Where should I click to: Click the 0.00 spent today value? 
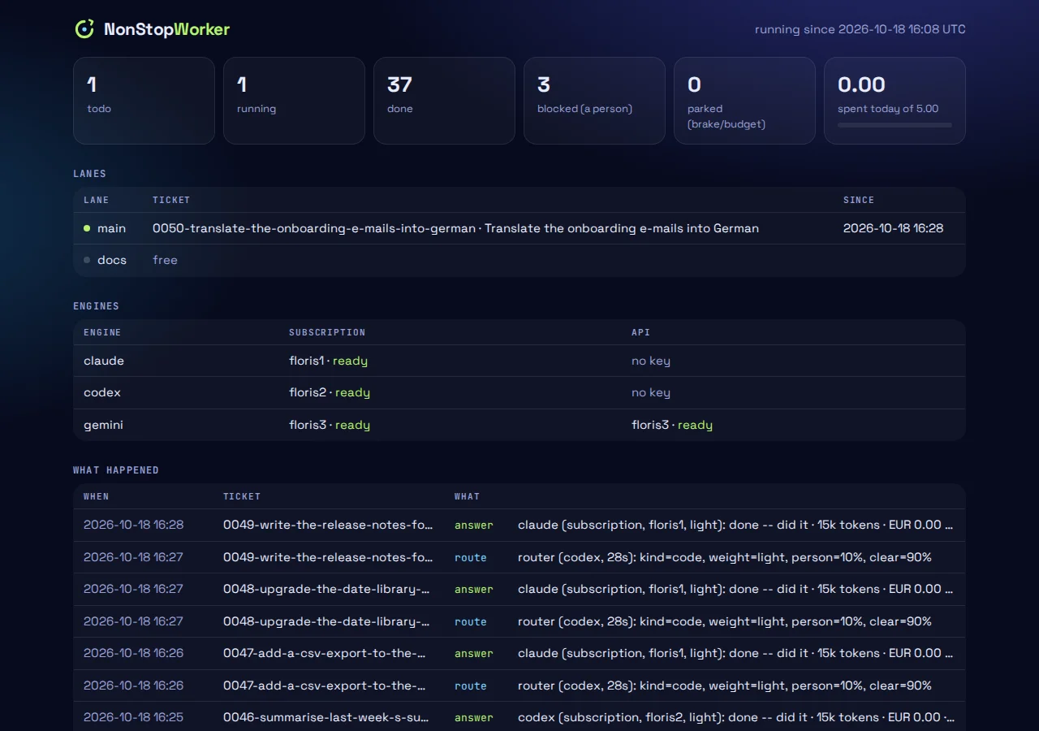(x=861, y=84)
